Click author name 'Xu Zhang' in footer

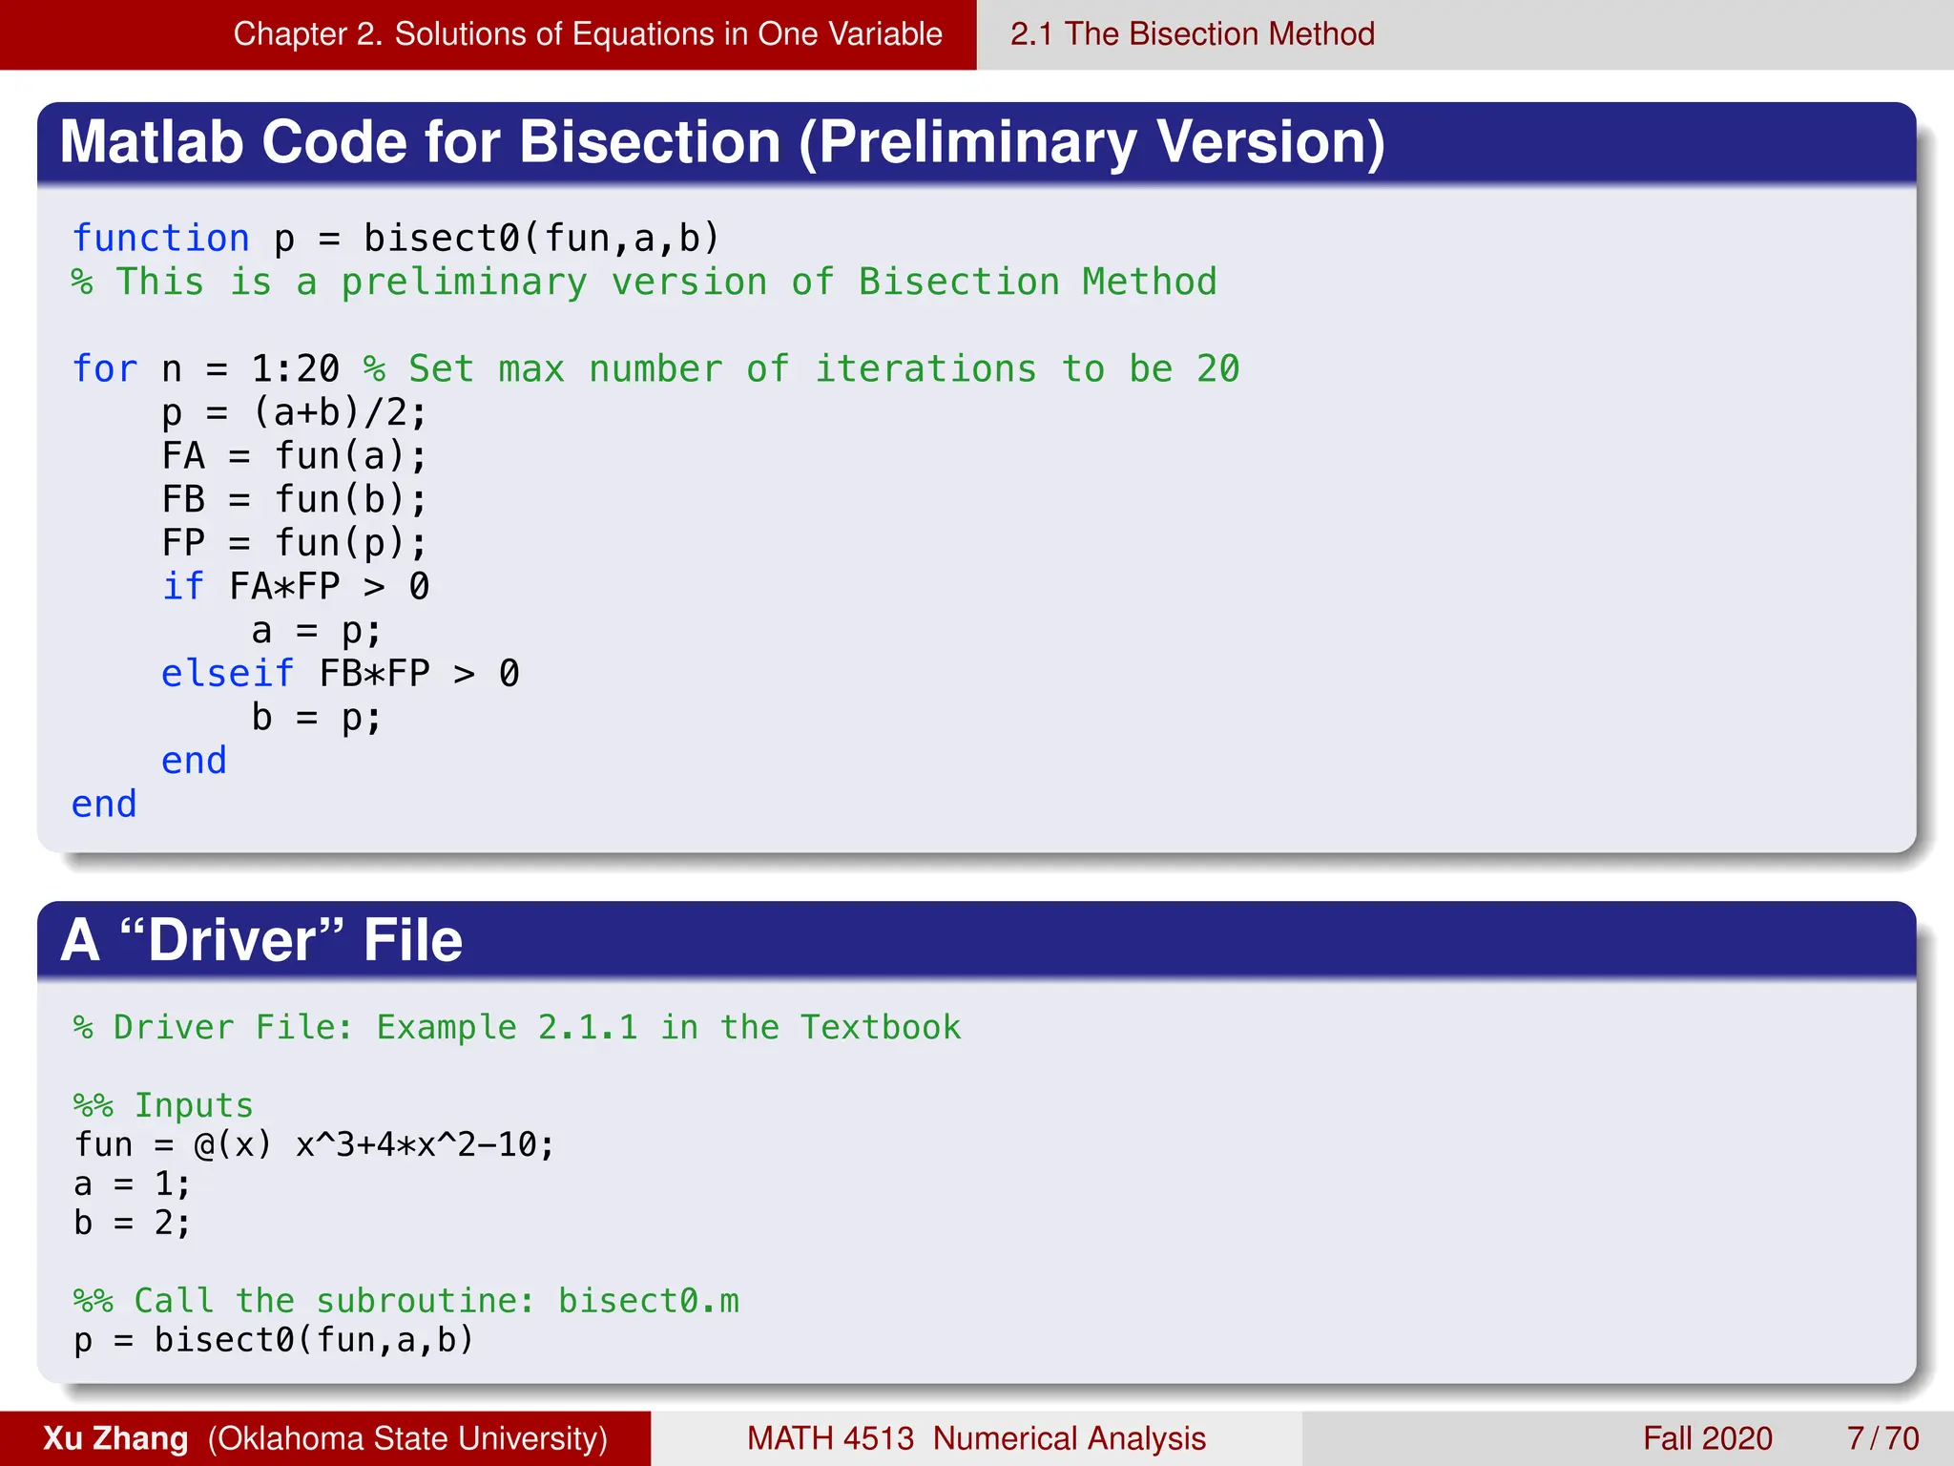click(115, 1438)
